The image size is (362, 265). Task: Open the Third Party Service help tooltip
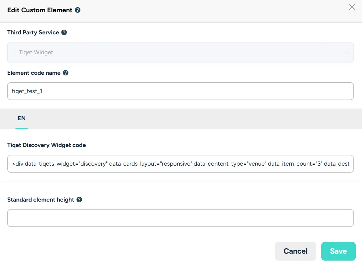[x=64, y=32]
